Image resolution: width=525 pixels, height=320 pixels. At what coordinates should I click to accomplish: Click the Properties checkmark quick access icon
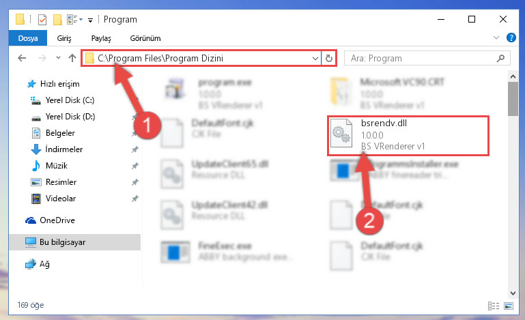coord(42,20)
